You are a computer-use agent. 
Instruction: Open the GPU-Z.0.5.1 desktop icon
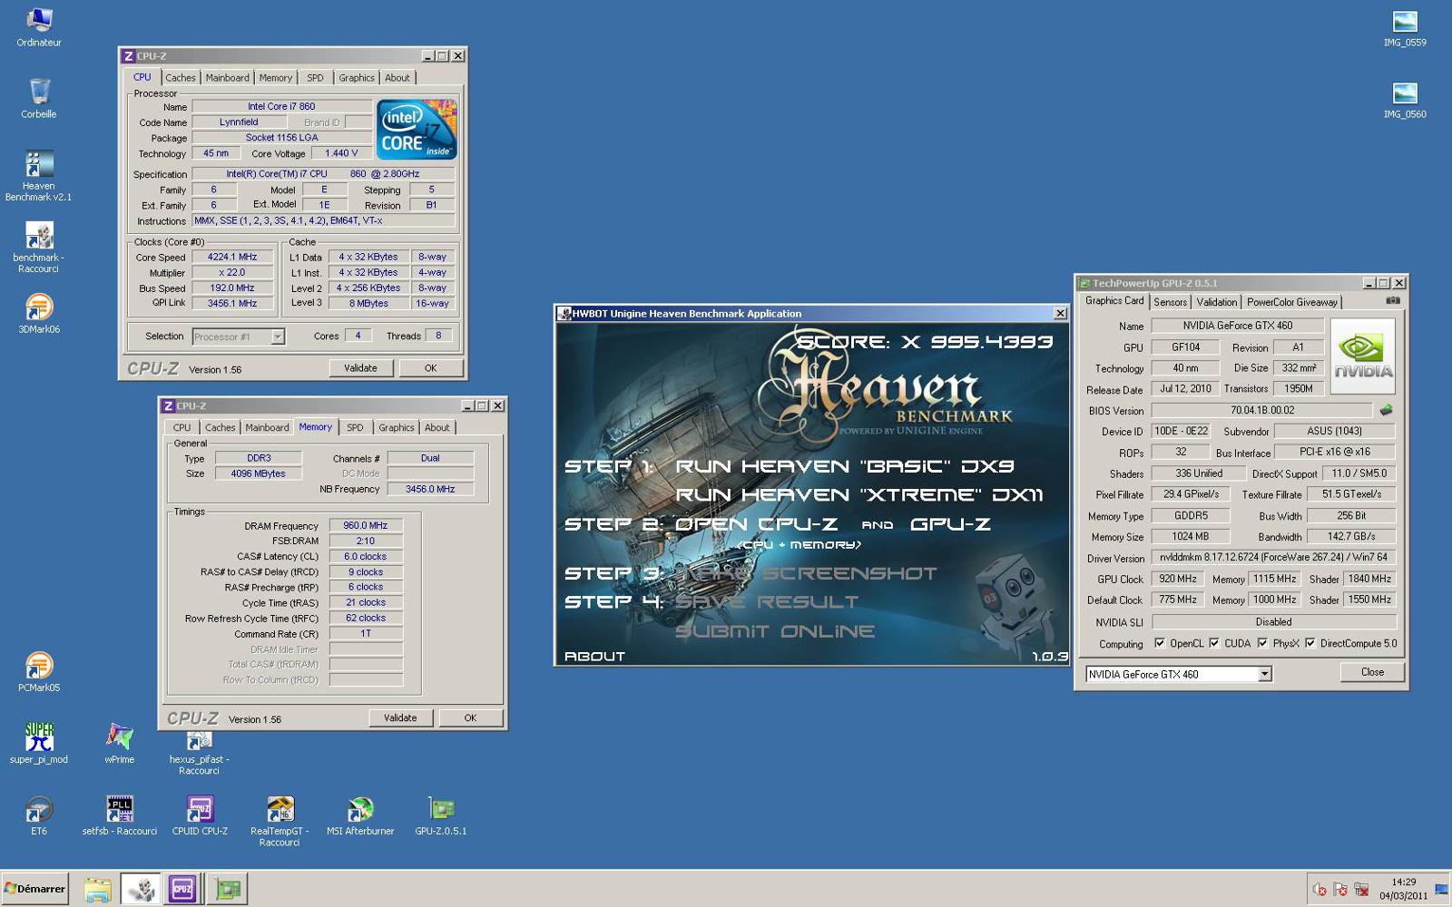(441, 815)
